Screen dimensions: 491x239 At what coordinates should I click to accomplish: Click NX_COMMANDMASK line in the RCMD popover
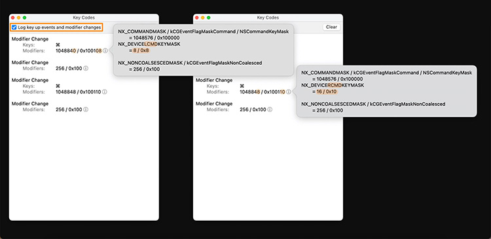point(387,73)
